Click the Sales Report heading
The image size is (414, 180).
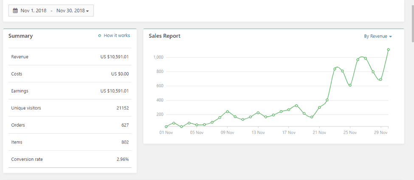tap(164, 36)
